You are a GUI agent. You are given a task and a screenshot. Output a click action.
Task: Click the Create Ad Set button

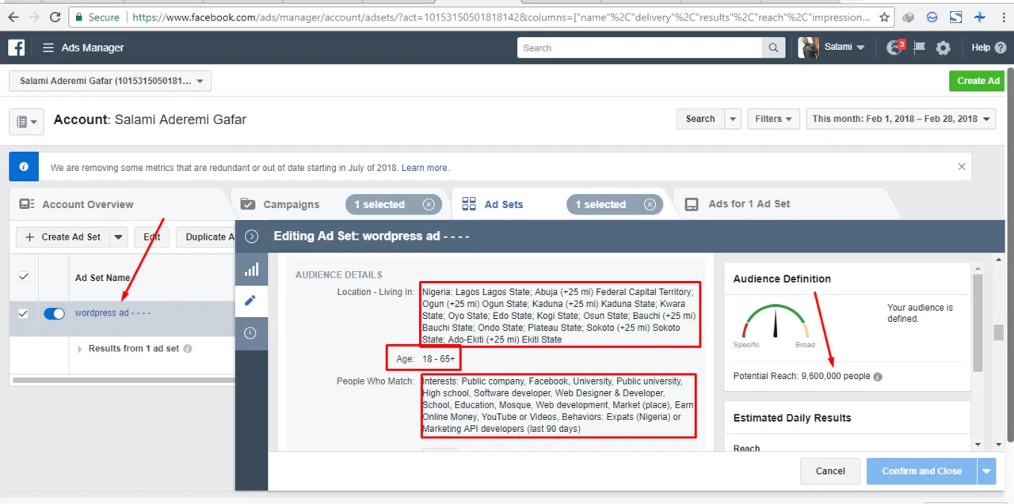point(63,237)
